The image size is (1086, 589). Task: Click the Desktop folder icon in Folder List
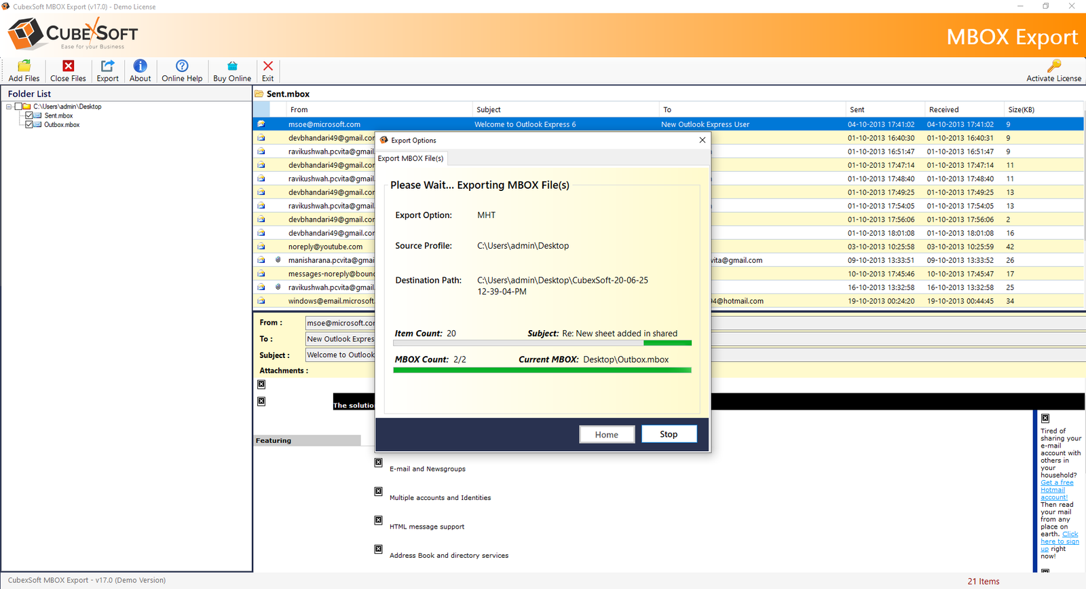coord(27,107)
